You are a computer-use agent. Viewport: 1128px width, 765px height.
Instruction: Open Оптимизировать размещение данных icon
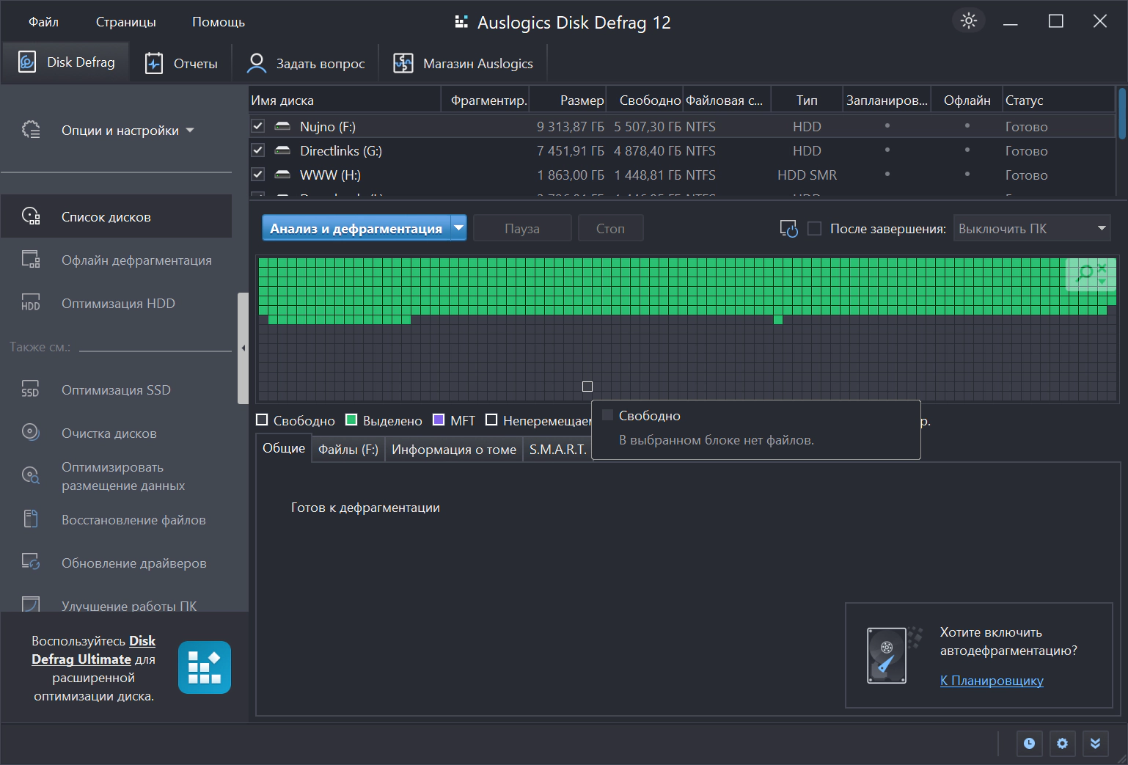coord(31,476)
